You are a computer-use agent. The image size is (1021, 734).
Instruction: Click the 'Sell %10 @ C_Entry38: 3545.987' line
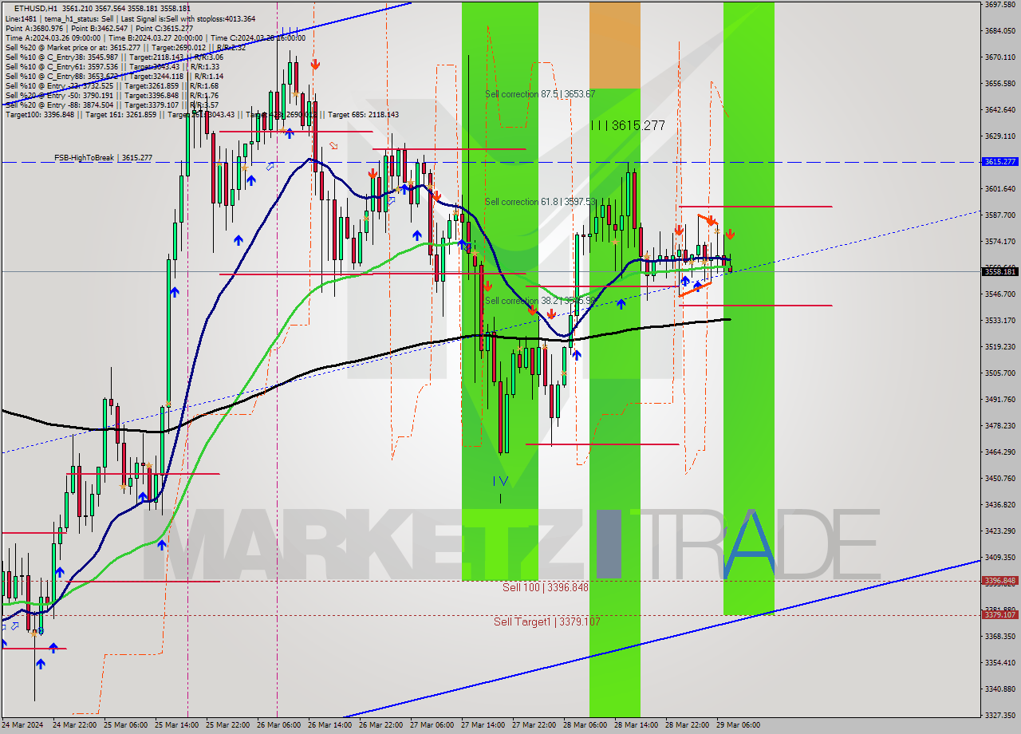coord(114,57)
